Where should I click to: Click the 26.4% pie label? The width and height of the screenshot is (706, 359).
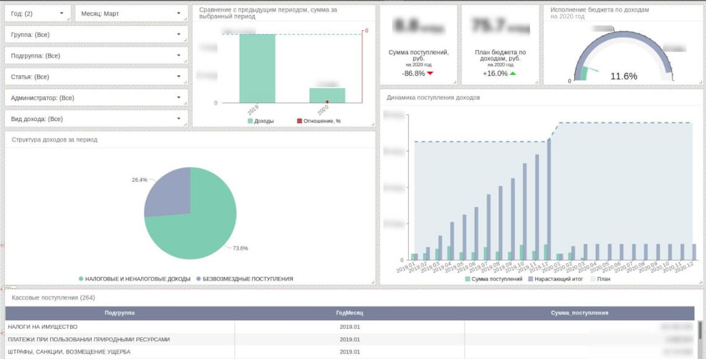(x=139, y=180)
